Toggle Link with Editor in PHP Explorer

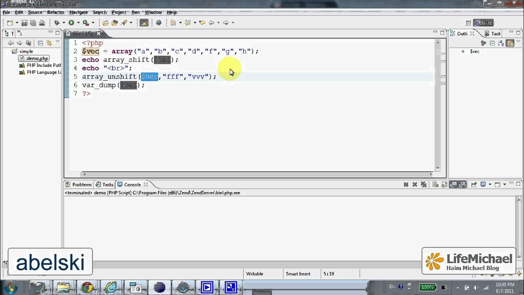tap(49, 43)
